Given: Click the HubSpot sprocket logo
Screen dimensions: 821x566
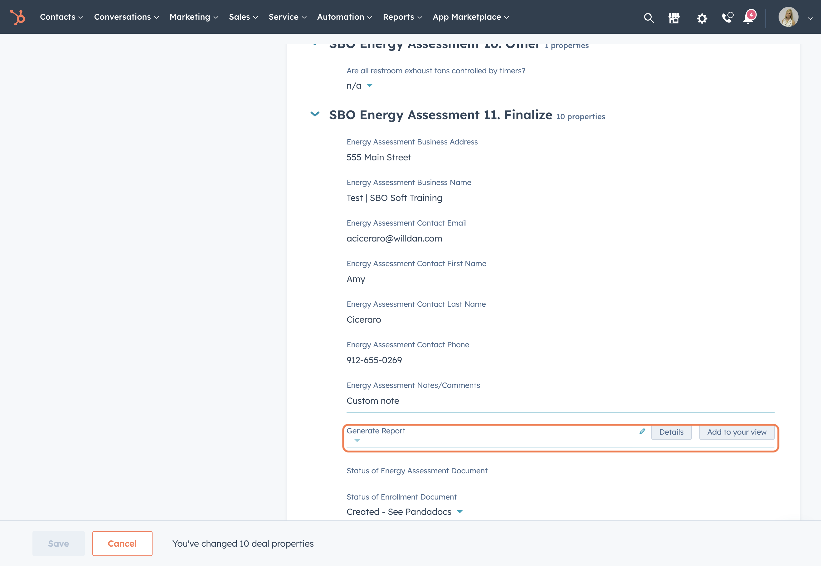Looking at the screenshot, I should tap(17, 17).
